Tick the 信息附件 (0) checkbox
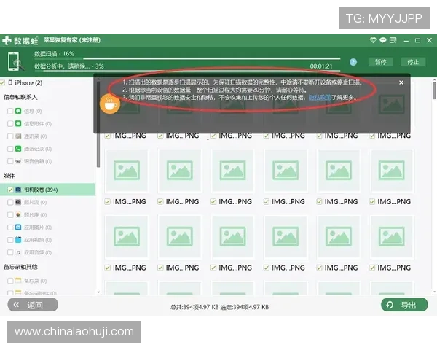Image resolution: width=437 pixels, height=350 pixels. (x=10, y=124)
